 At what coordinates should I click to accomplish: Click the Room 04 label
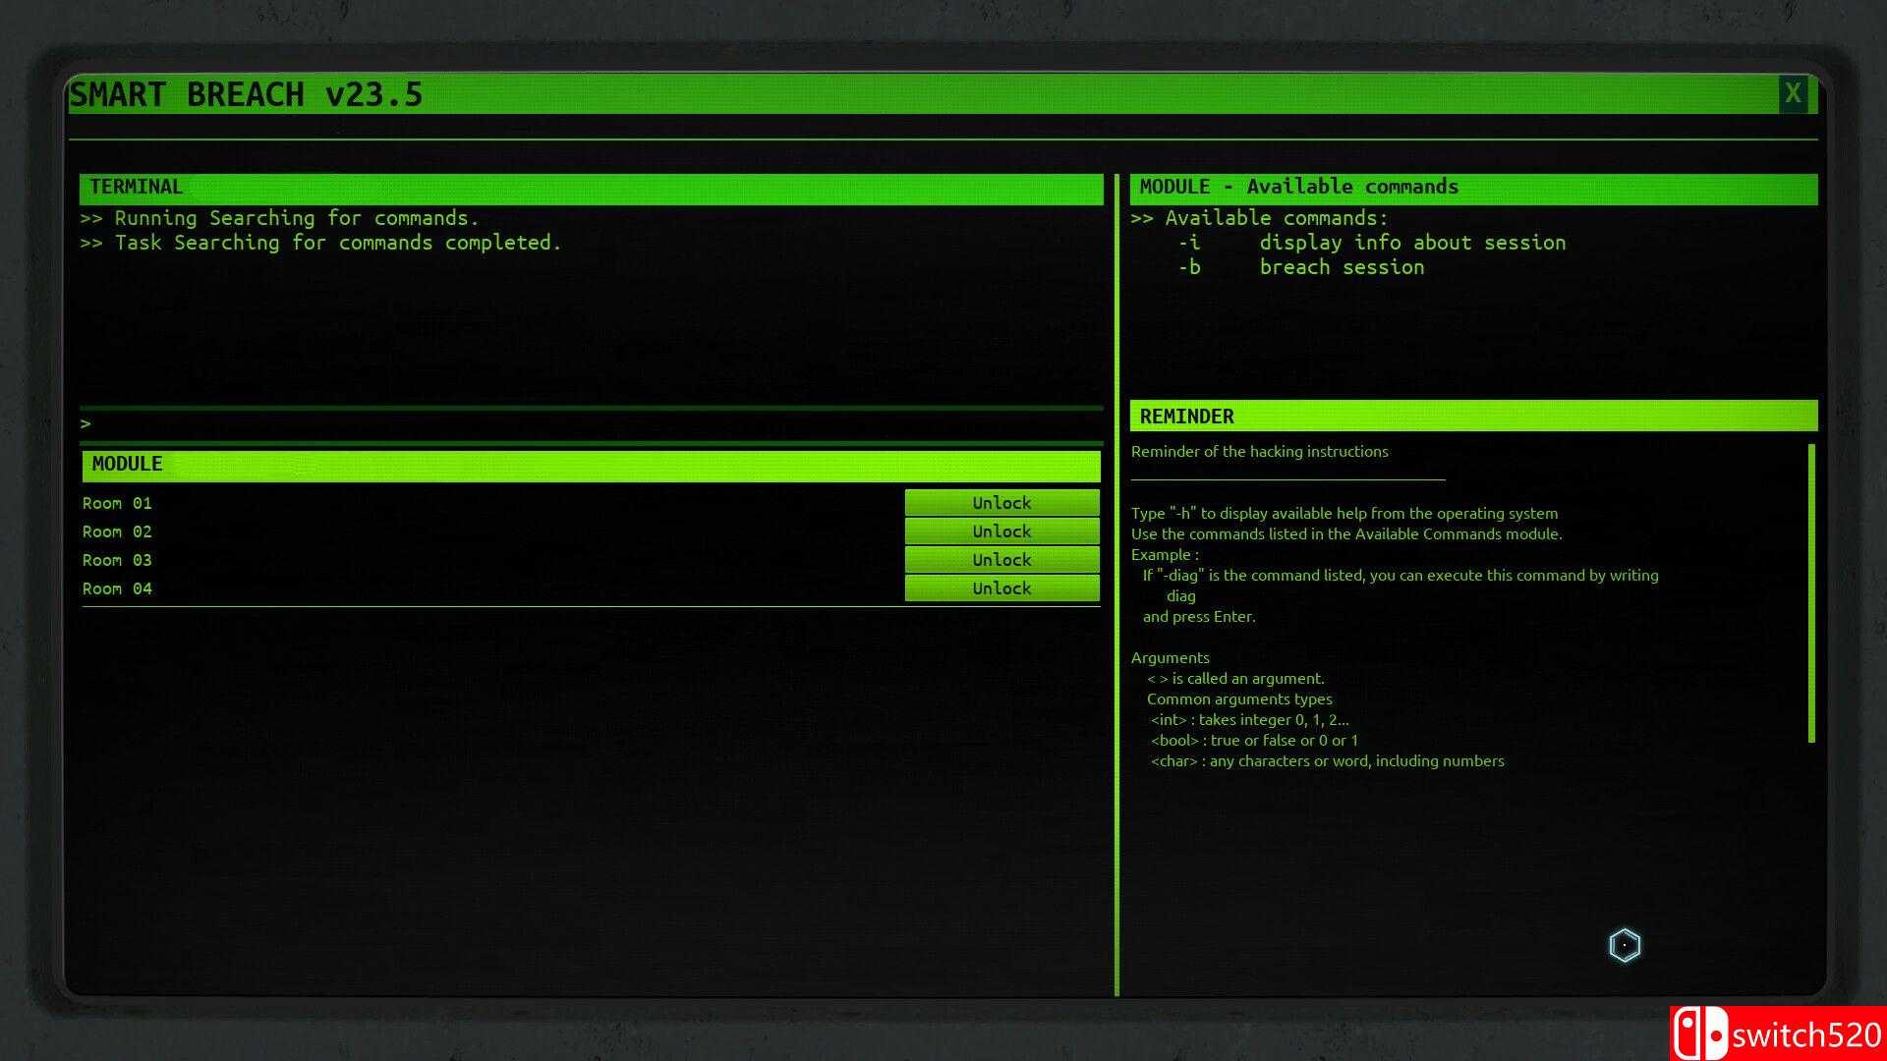[117, 589]
